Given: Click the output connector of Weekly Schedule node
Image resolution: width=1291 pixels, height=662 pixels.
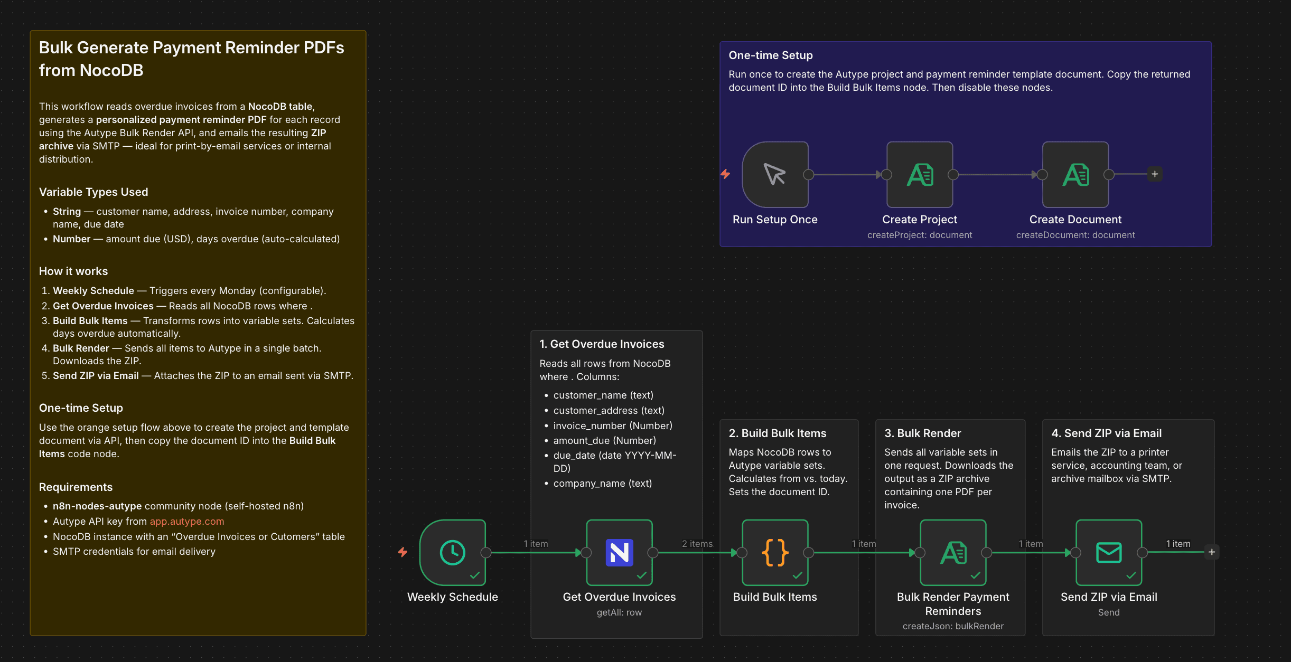Looking at the screenshot, I should pos(486,552).
